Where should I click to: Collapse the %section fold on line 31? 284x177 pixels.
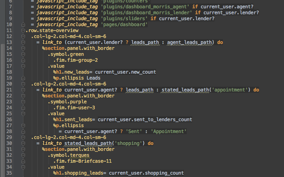pyautogui.click(x=23, y=150)
